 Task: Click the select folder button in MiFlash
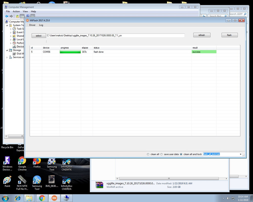[x=39, y=36]
